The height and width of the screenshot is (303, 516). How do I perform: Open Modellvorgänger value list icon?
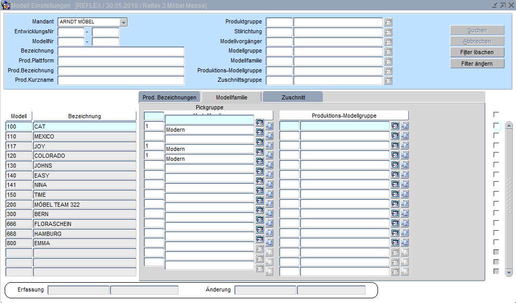pos(388,42)
